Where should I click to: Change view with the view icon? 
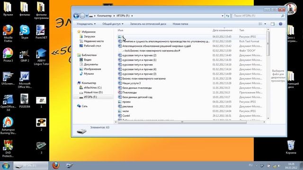click(x=260, y=24)
